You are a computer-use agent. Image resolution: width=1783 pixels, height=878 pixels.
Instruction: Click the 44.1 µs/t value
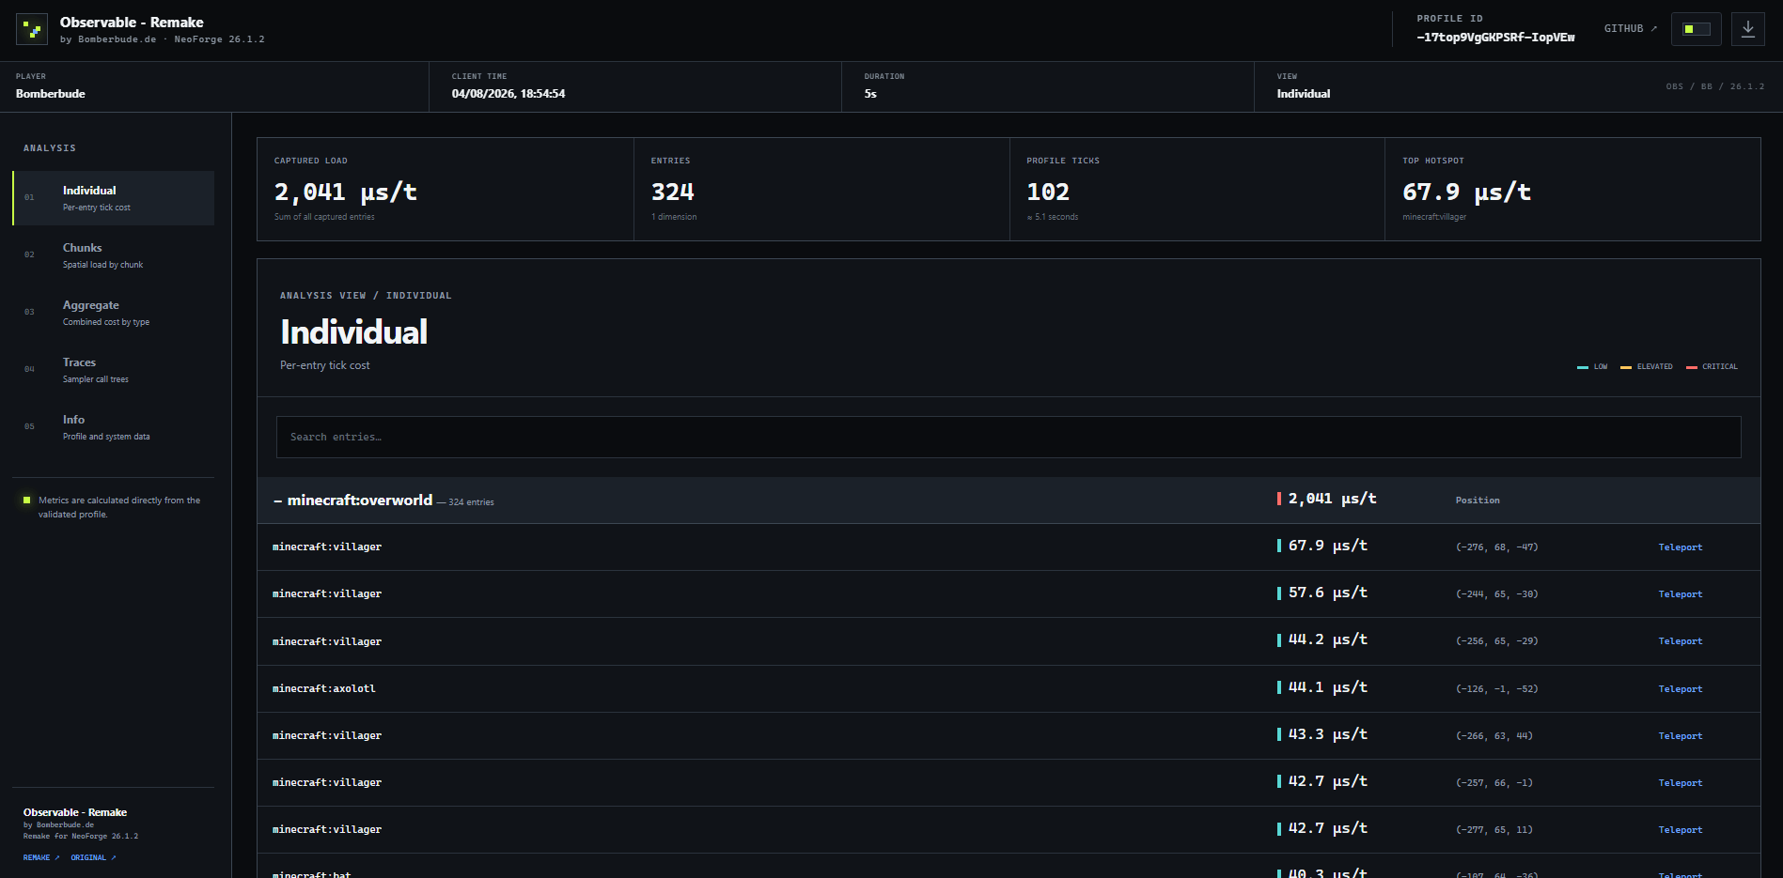[x=1327, y=687]
